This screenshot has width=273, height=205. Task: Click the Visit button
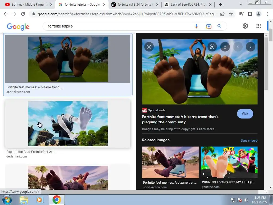[x=245, y=114]
